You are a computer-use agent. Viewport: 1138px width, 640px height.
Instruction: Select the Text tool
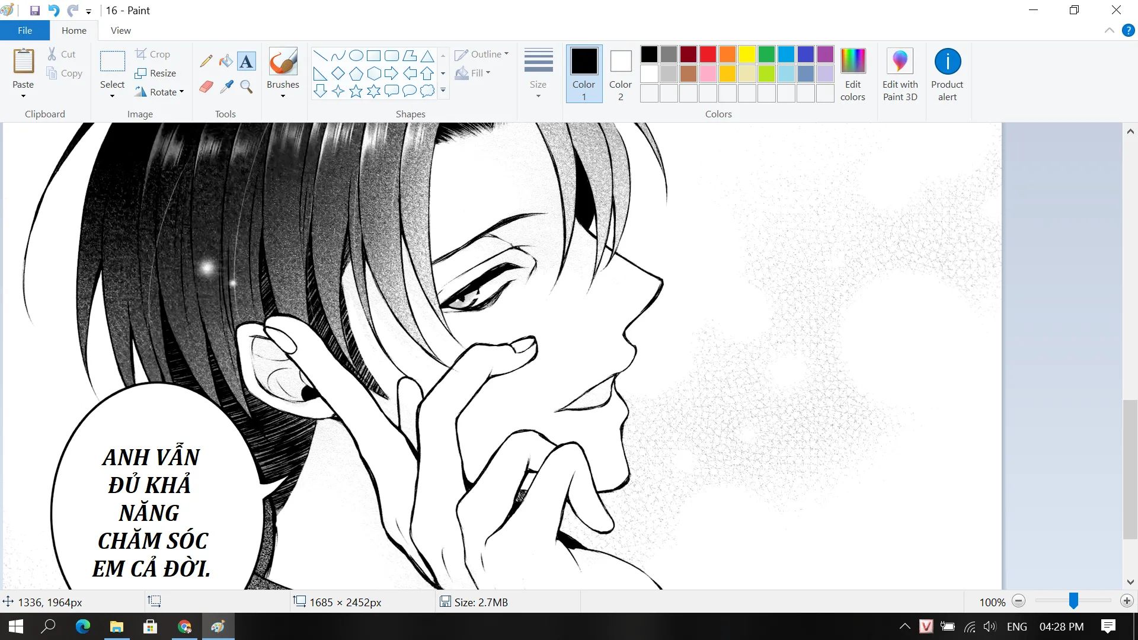247,61
